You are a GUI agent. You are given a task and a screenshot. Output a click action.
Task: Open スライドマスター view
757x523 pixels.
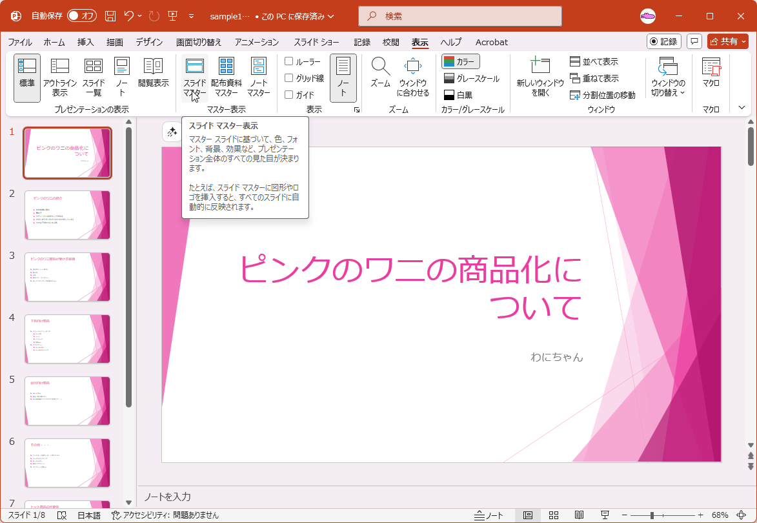[194, 77]
